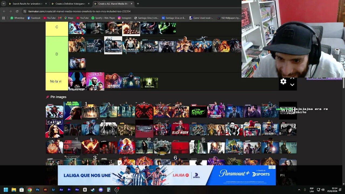
Task: Pick the Black Widow poster
Action: click(180, 129)
